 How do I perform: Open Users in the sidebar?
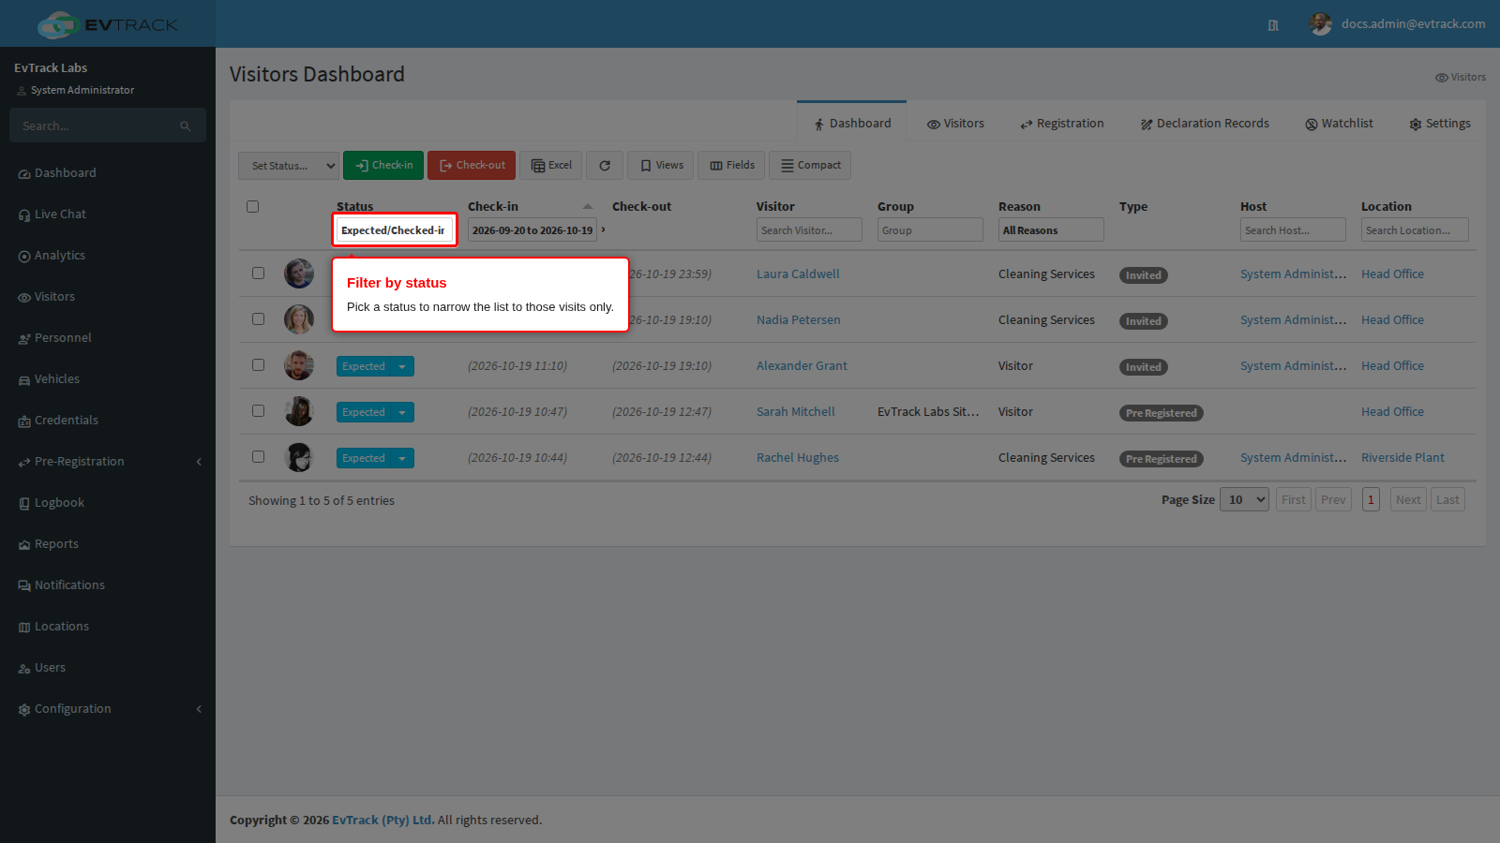pyautogui.click(x=50, y=668)
